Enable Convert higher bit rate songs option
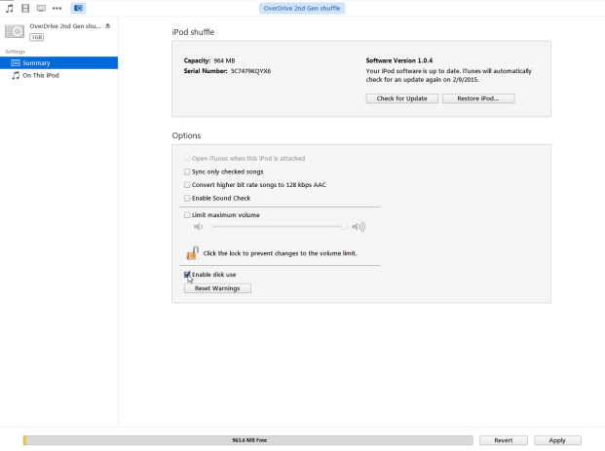 (187, 185)
